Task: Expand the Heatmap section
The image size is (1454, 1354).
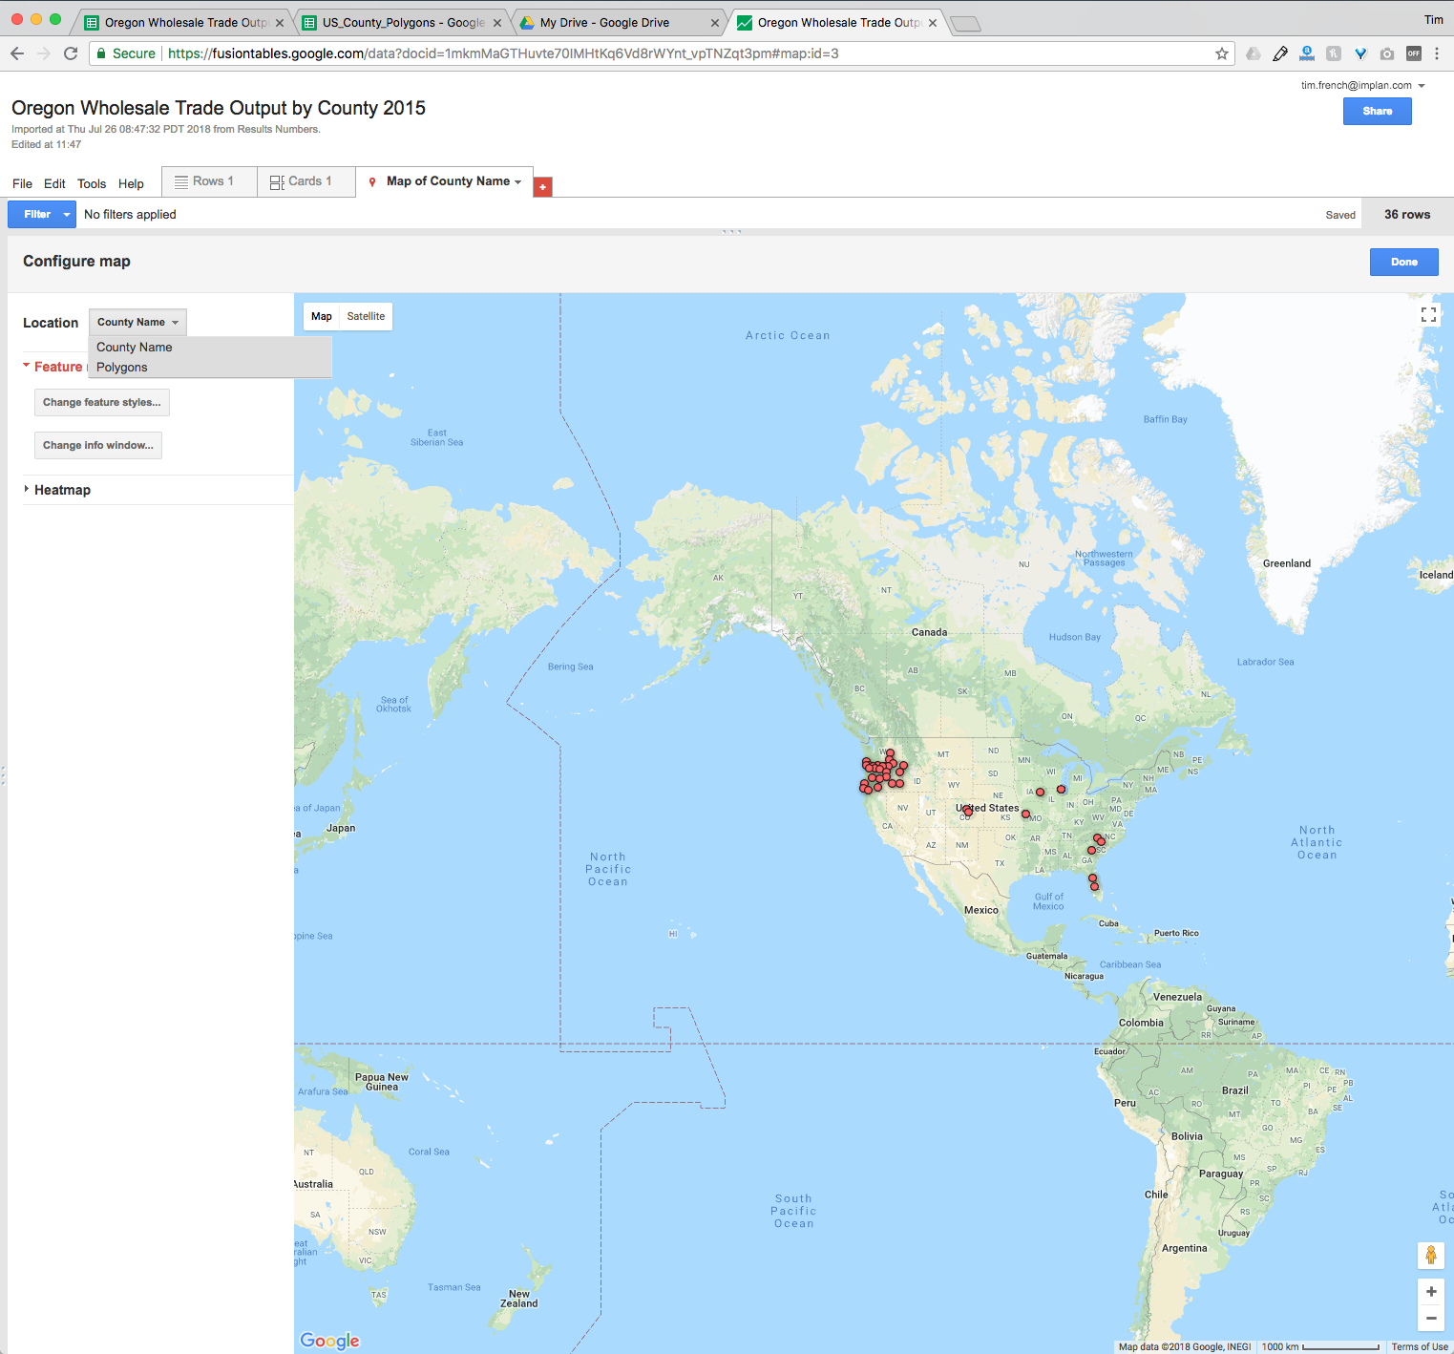Action: (57, 490)
